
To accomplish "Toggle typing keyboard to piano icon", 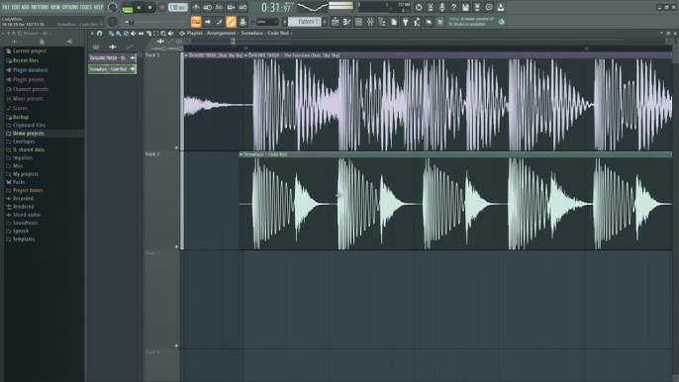I will tap(196, 22).
